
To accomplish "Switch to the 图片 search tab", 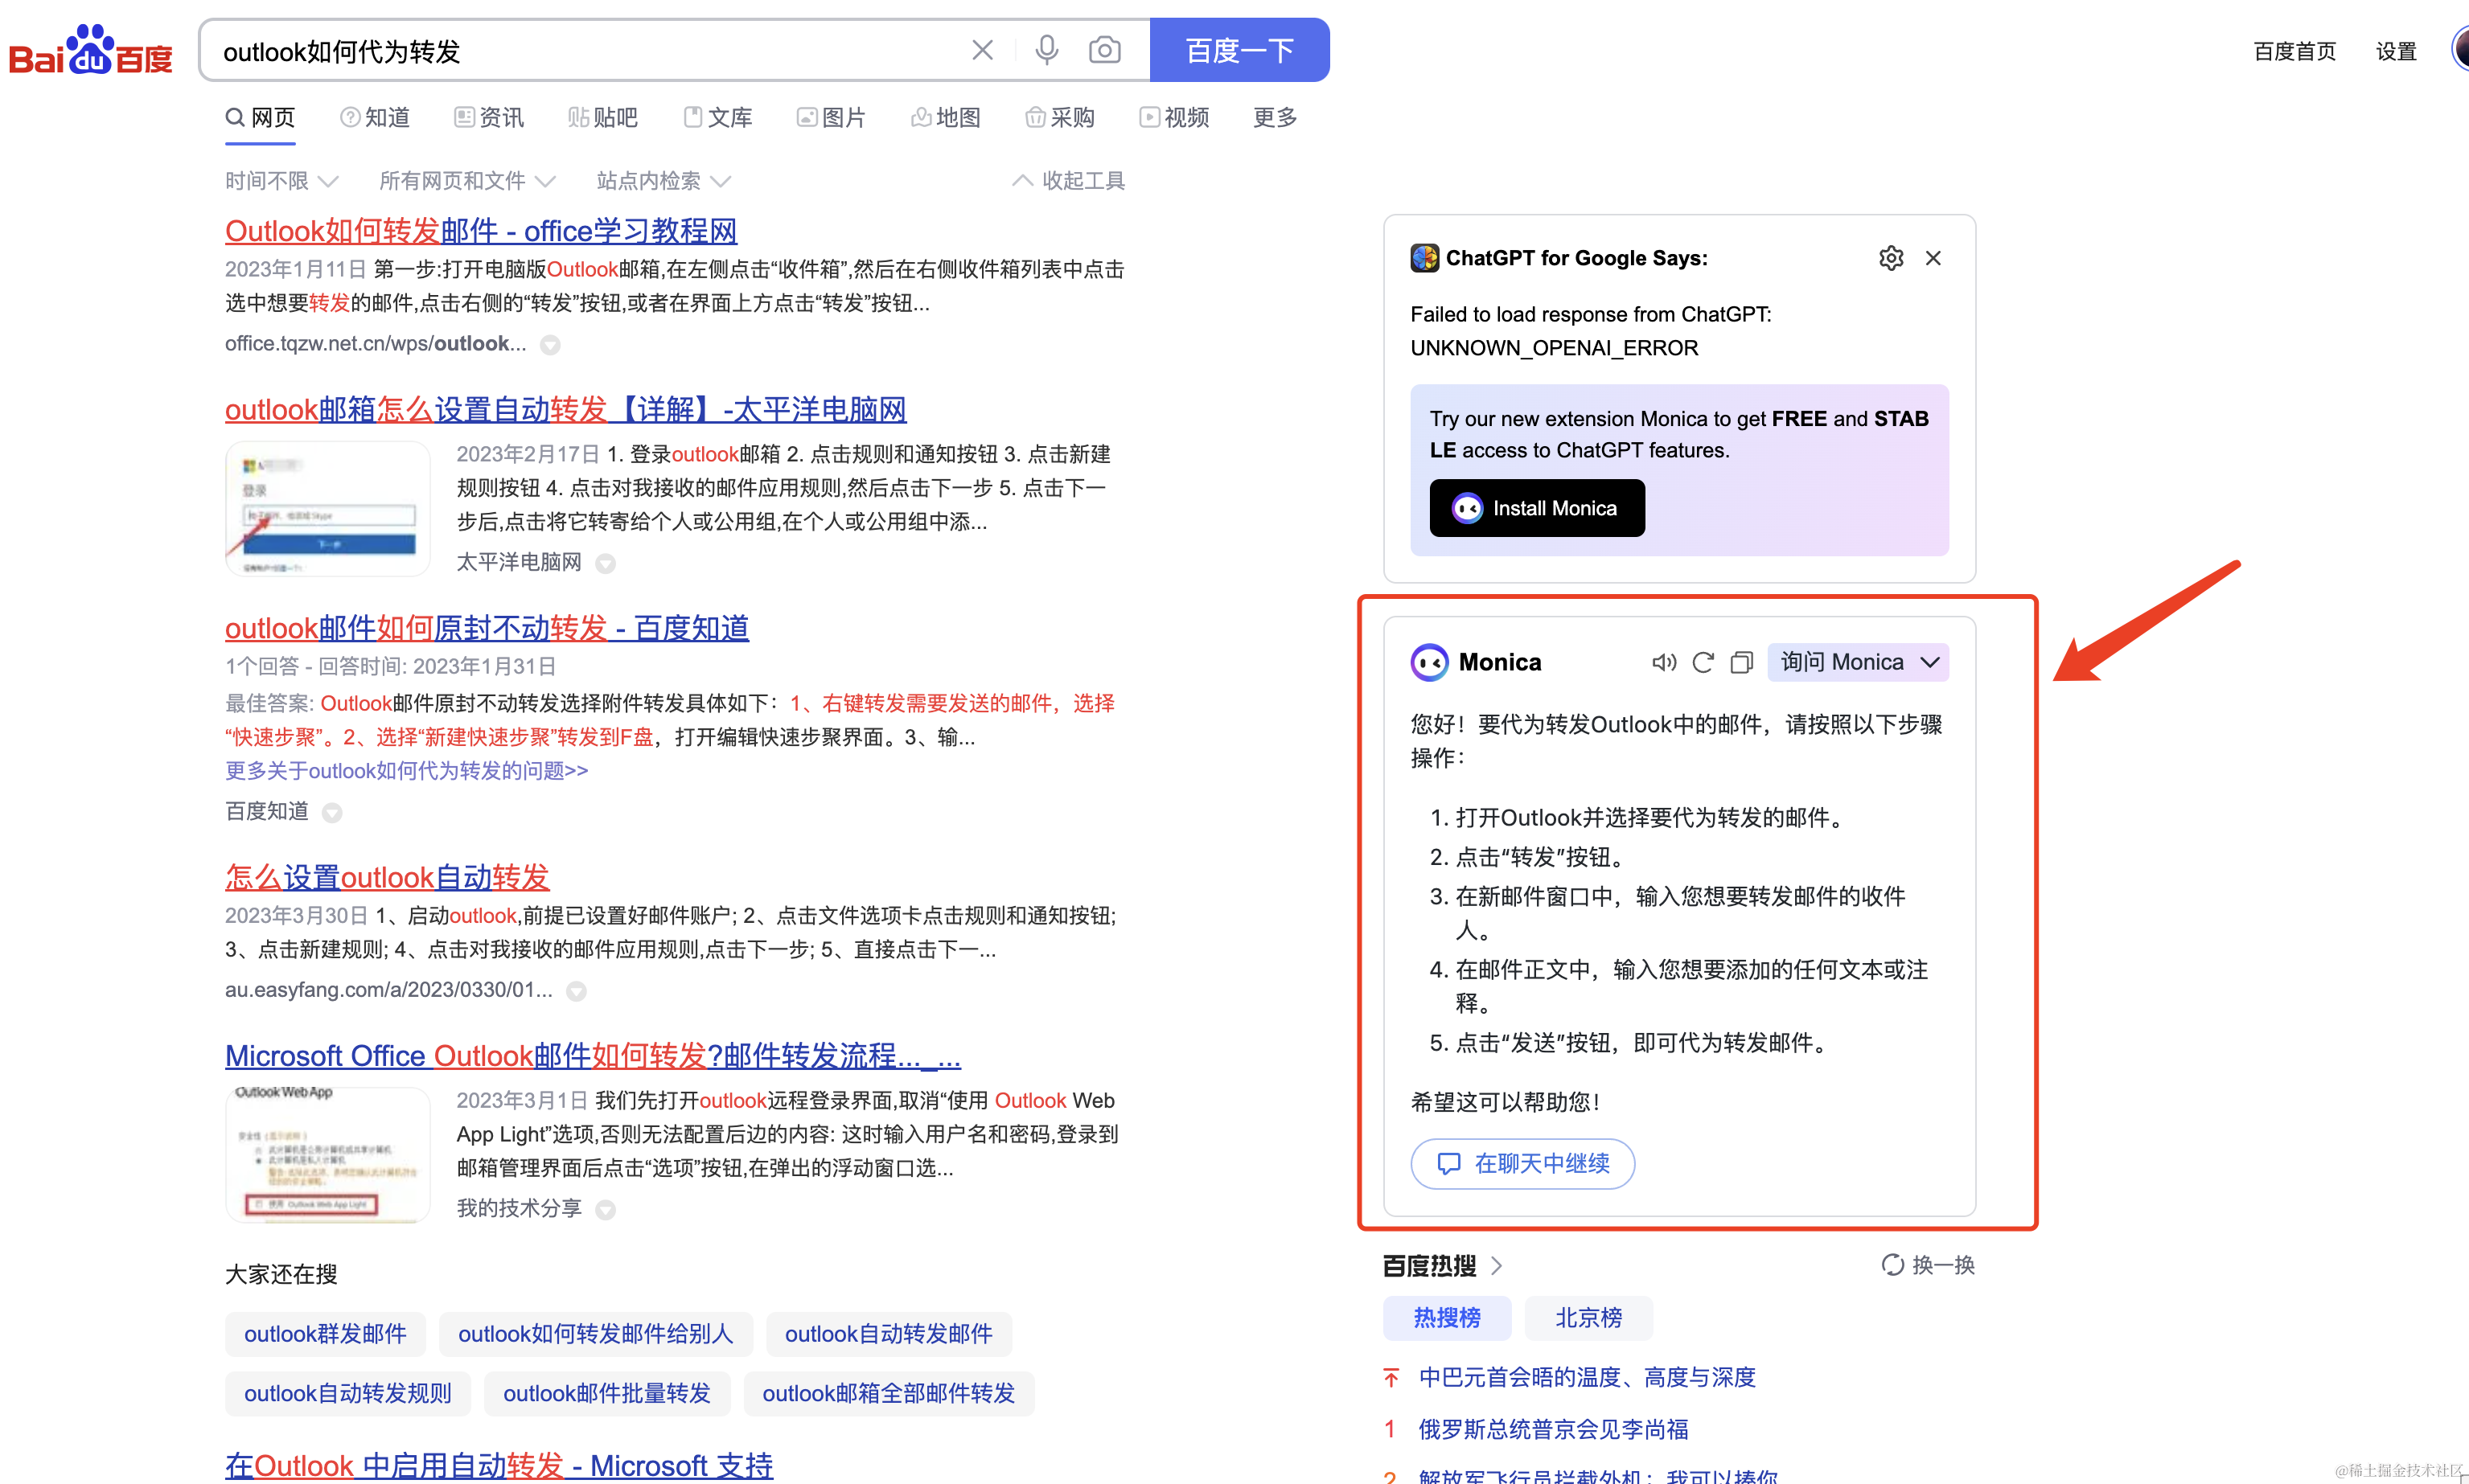I will click(x=832, y=118).
